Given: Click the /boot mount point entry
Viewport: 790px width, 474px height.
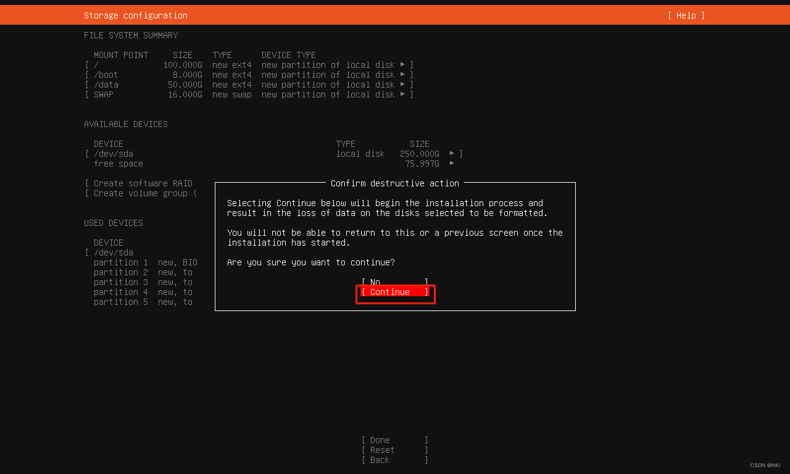Looking at the screenshot, I should (x=106, y=75).
